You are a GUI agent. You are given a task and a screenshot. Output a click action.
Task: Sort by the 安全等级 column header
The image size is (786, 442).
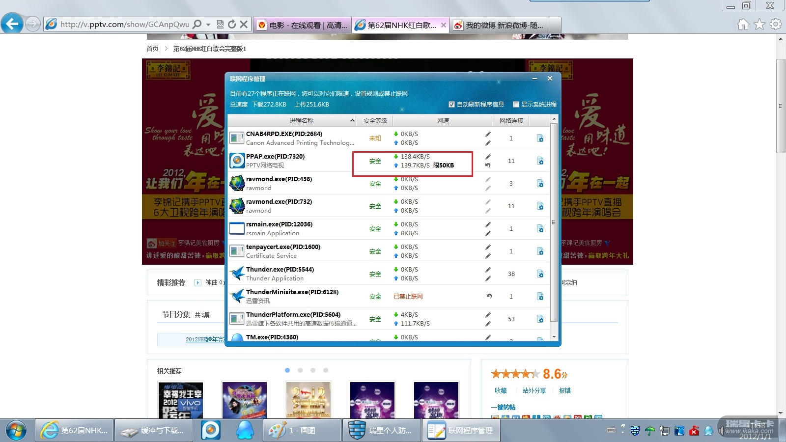[375, 121]
